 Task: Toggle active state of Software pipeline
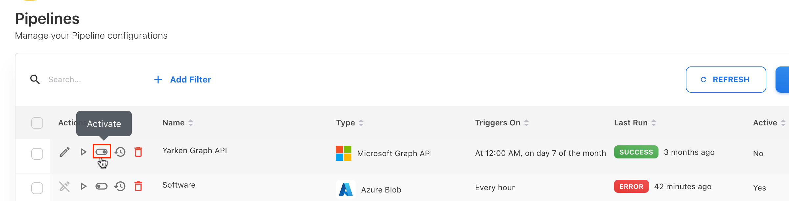coord(102,187)
